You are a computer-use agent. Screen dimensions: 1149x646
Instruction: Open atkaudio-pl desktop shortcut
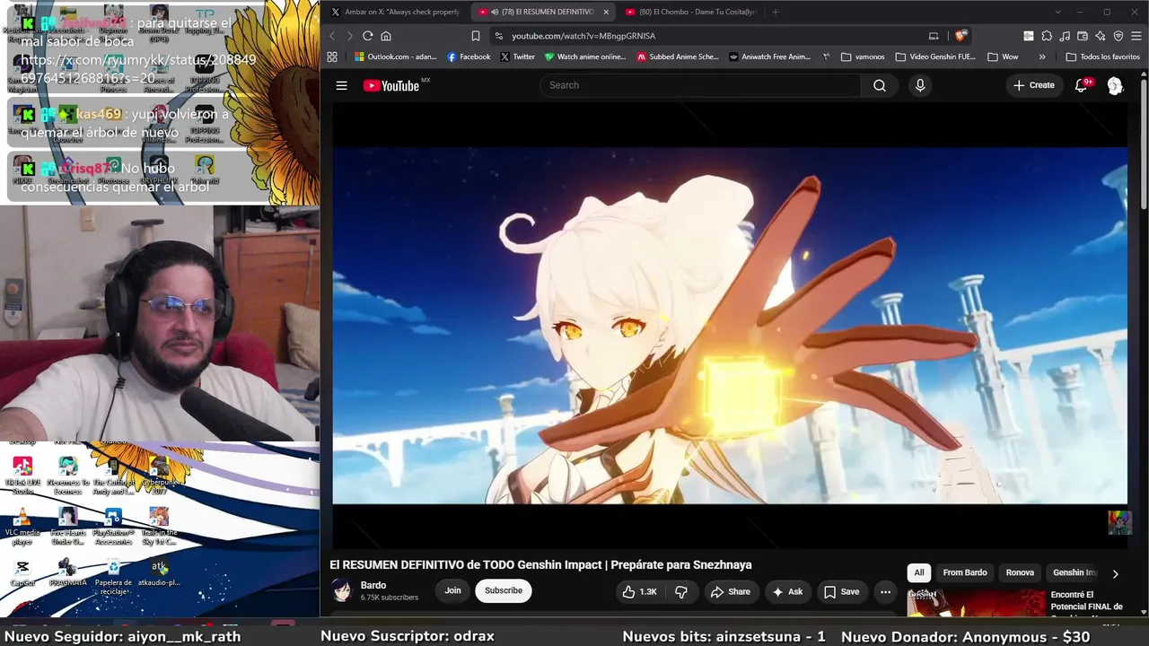pyautogui.click(x=159, y=573)
